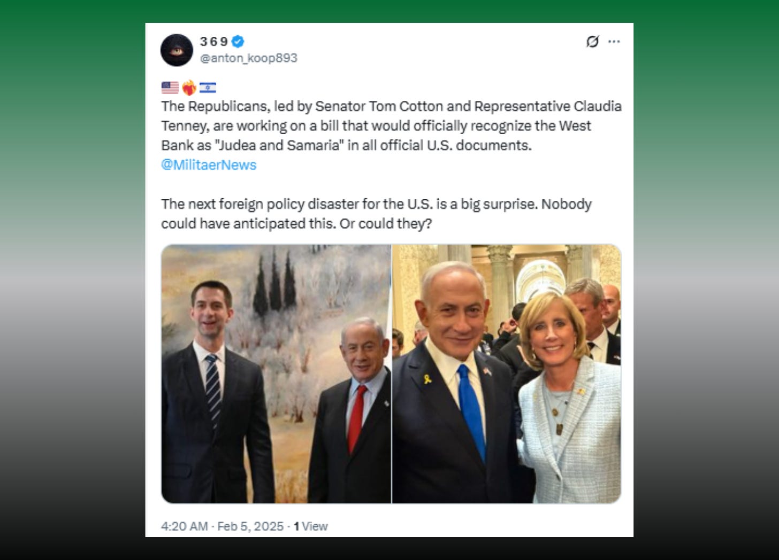Screen dimensions: 779x560
Task: Visit the @anton_koop893 handle
Action: coord(249,58)
